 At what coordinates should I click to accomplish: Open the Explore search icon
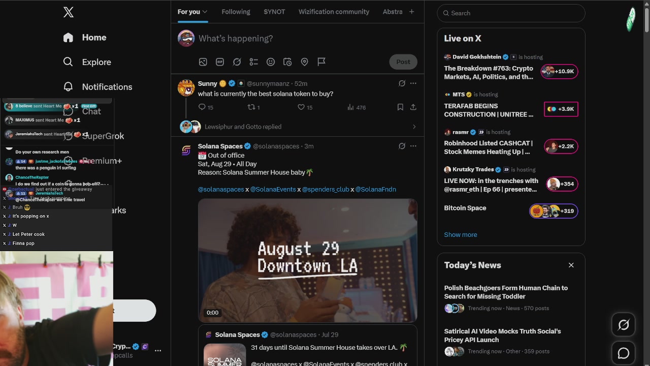68,62
